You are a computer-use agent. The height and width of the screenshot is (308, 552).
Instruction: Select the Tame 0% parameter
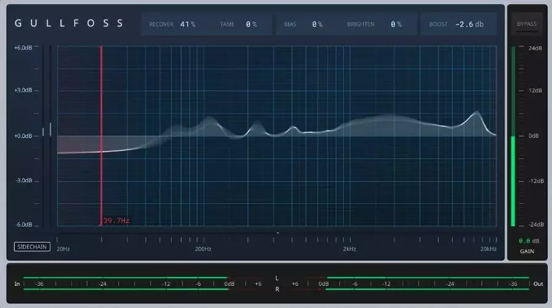[x=251, y=24]
